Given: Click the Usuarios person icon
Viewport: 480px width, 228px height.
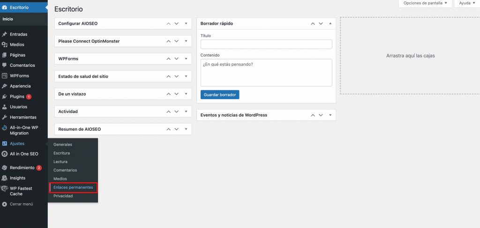Looking at the screenshot, I should (x=5, y=107).
